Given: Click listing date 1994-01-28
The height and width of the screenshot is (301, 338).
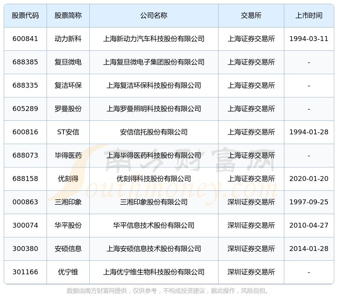Looking at the screenshot, I should tap(309, 132).
